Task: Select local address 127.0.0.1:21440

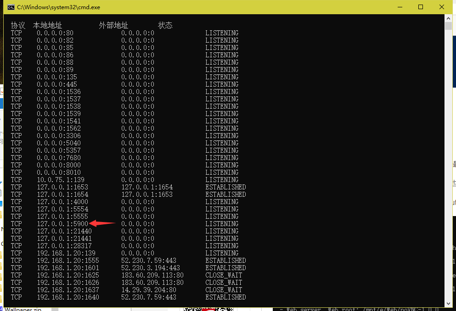Action: 64,231
